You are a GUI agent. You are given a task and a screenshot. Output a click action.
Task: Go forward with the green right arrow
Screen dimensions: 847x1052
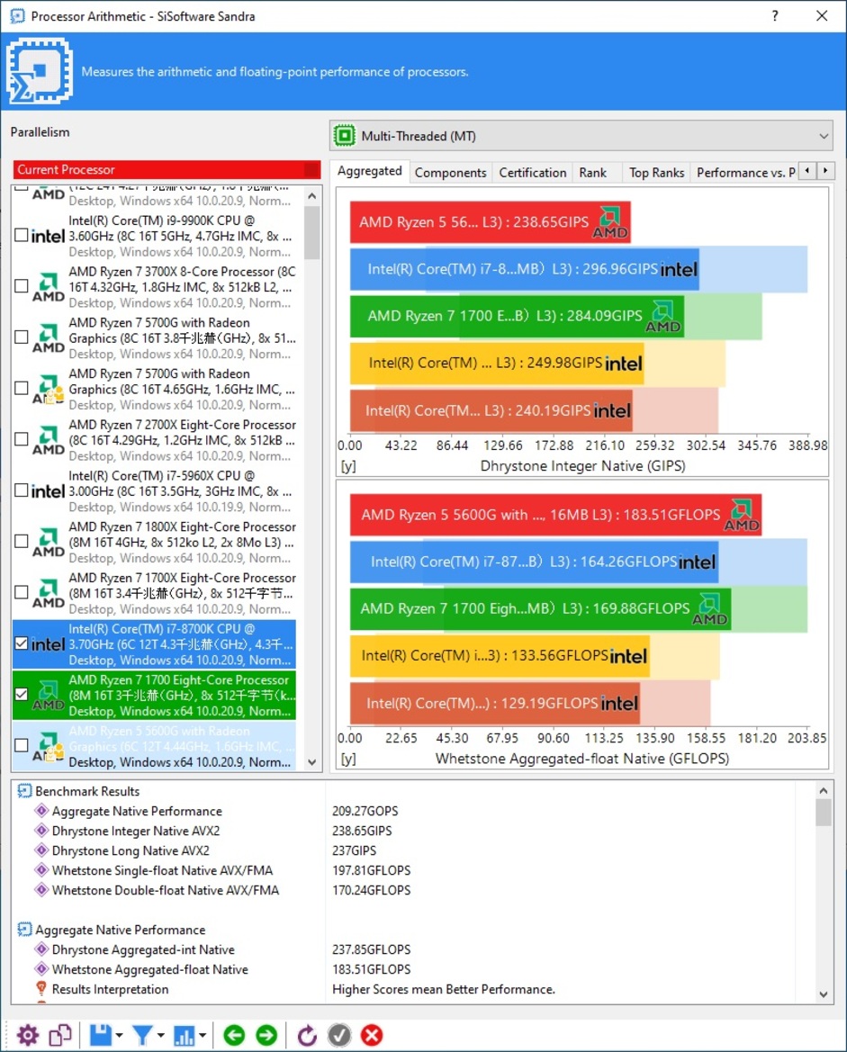266,1035
